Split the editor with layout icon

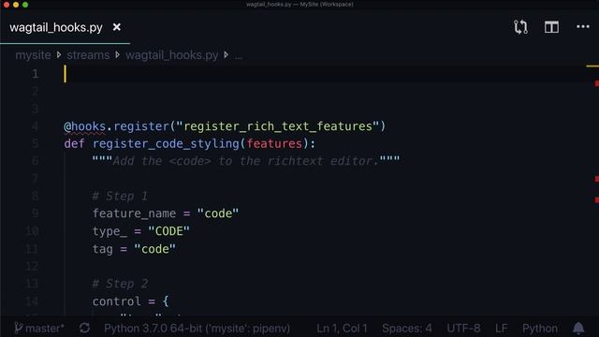tap(551, 27)
